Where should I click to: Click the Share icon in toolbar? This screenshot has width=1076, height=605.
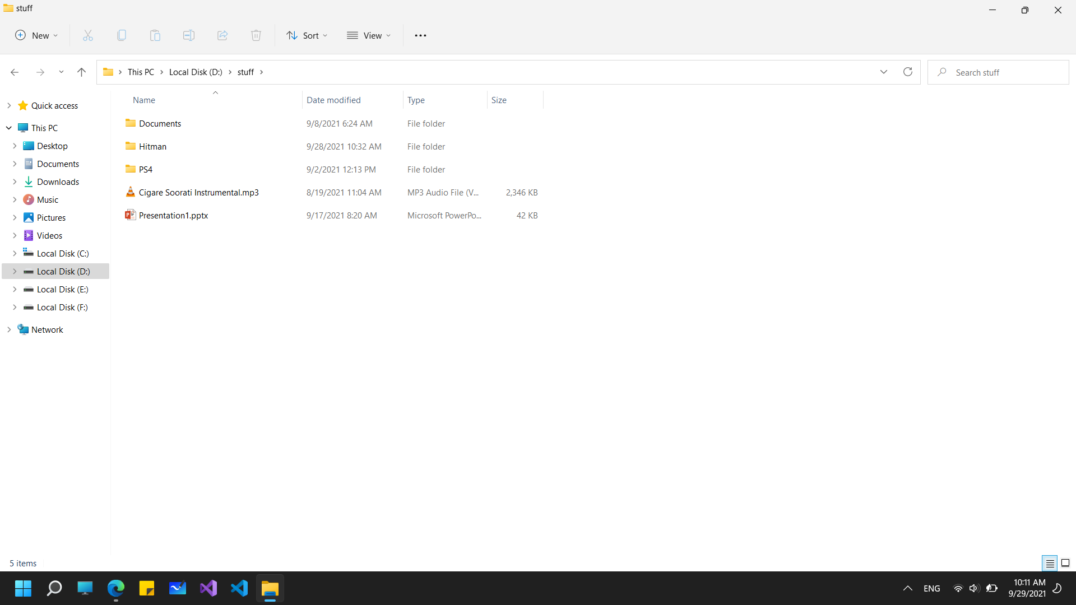click(x=222, y=35)
